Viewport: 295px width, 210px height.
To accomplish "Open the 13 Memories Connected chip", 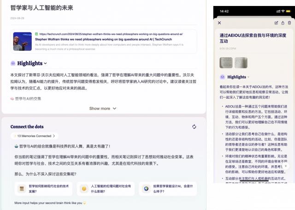I will click(33, 136).
